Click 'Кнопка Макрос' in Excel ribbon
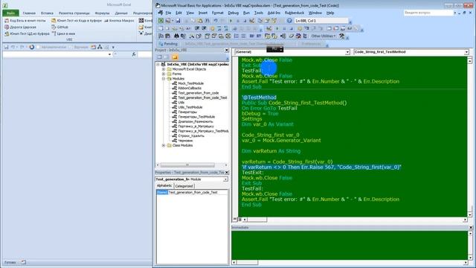Image resolution: width=476 pixels, height=268 pixels. (119, 20)
